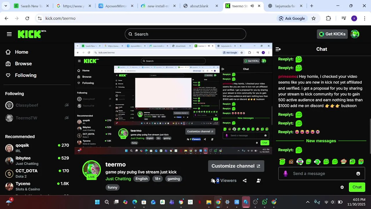Open recommended channel Tyceno
Screen dimensions: 371x209
pos(37,186)
